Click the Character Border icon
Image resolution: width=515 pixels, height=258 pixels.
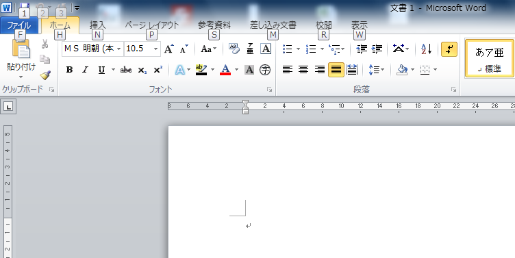click(266, 49)
